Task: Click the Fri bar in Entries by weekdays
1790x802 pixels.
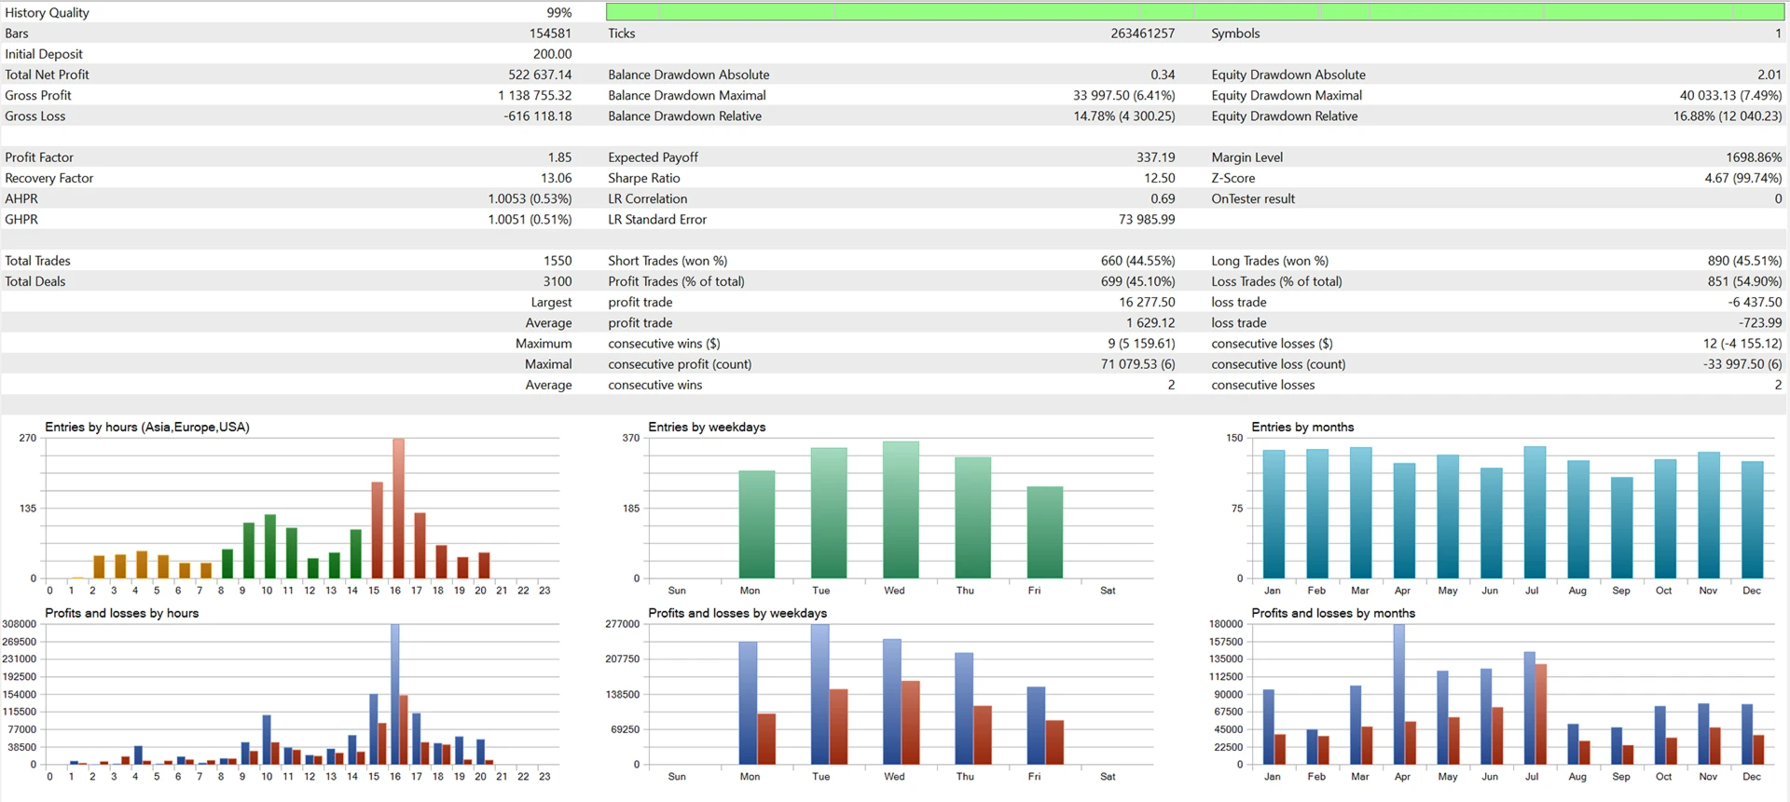Action: coord(1044,532)
